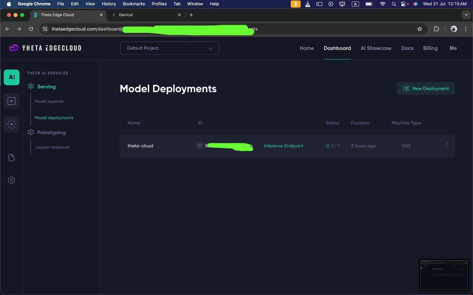
Task: Click the screenshot preview thumbnail
Action: point(443,275)
